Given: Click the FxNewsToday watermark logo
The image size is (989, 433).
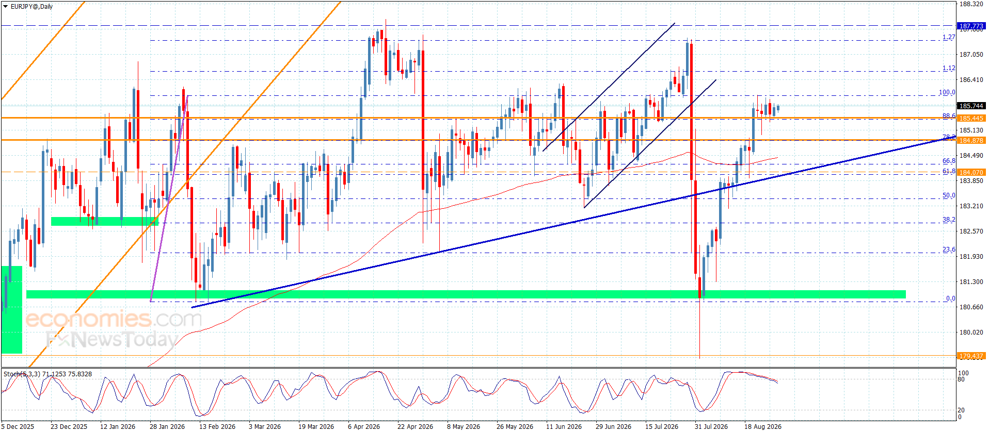Looking at the screenshot, I should click(111, 339).
